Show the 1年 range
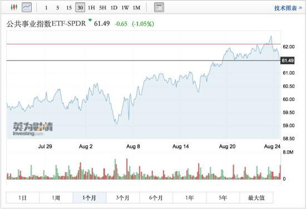 tap(190, 198)
